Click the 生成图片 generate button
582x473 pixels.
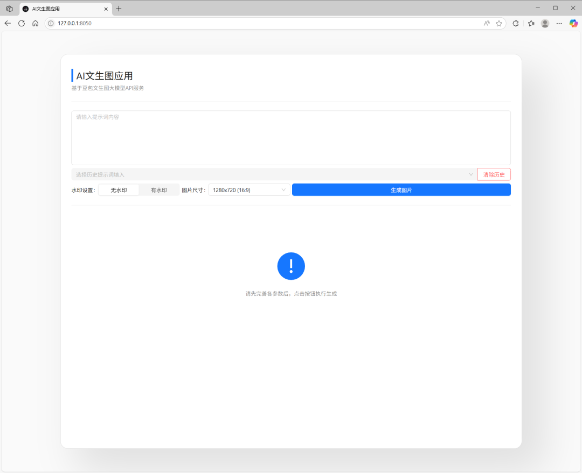tap(401, 189)
